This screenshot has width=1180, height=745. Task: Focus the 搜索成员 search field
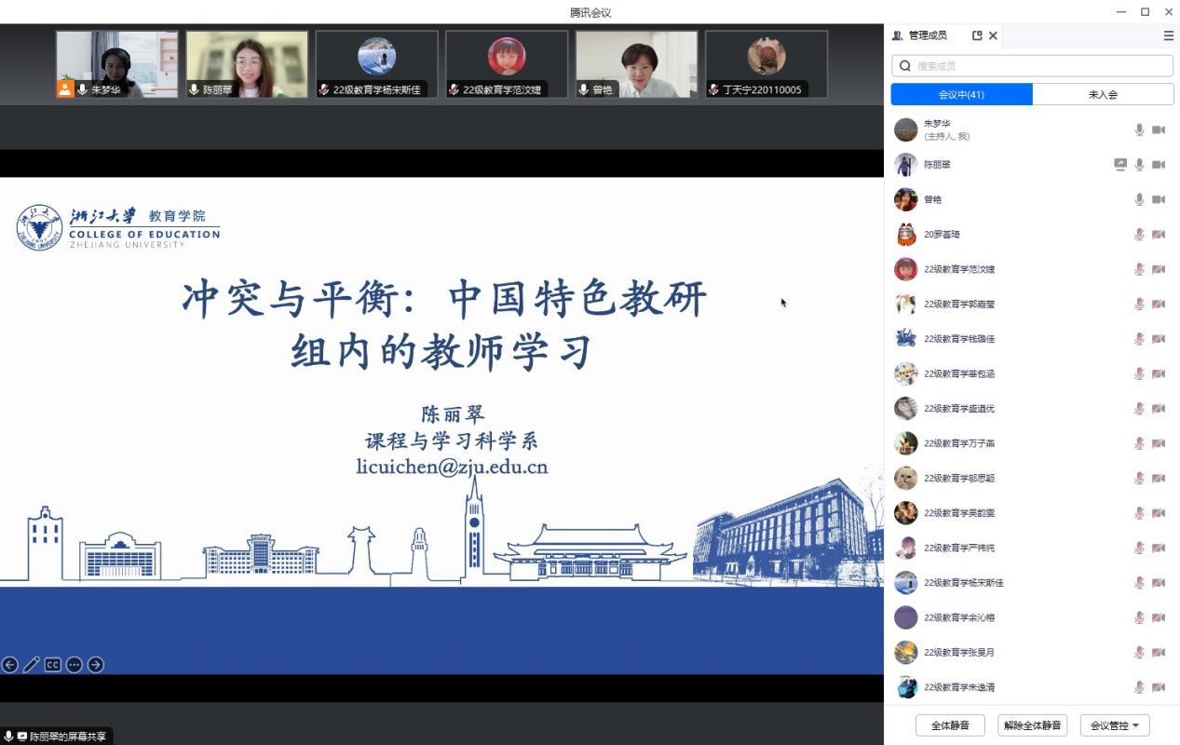(x=1032, y=66)
